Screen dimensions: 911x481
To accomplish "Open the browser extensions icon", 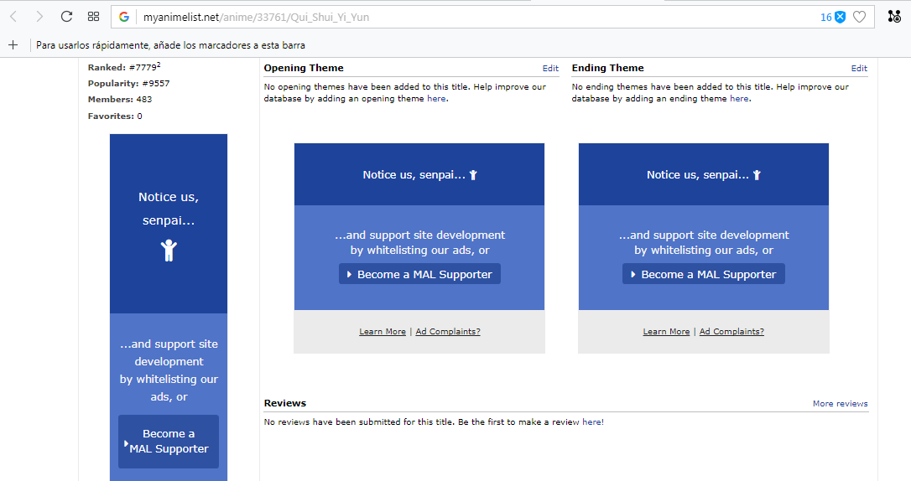I will click(894, 16).
